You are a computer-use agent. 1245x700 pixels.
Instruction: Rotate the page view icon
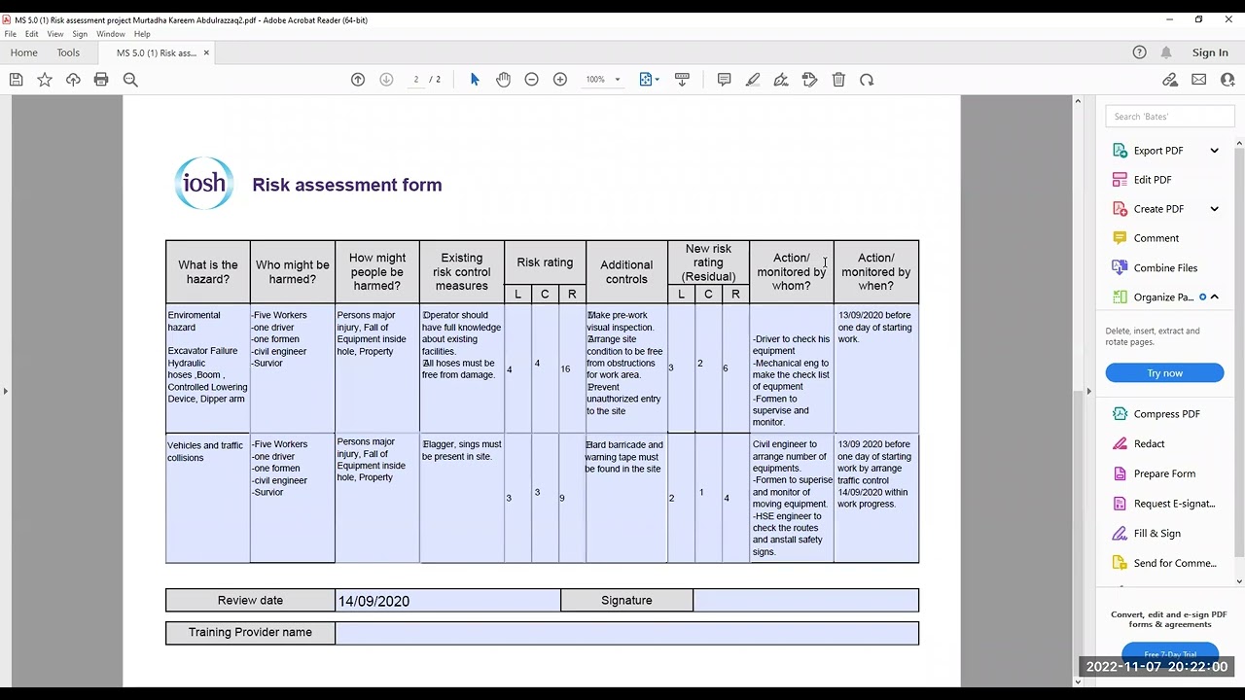point(867,80)
